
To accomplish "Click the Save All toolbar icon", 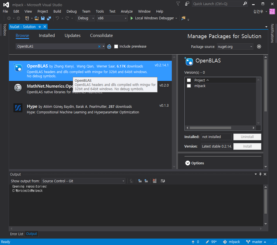I will click(x=49, y=18).
